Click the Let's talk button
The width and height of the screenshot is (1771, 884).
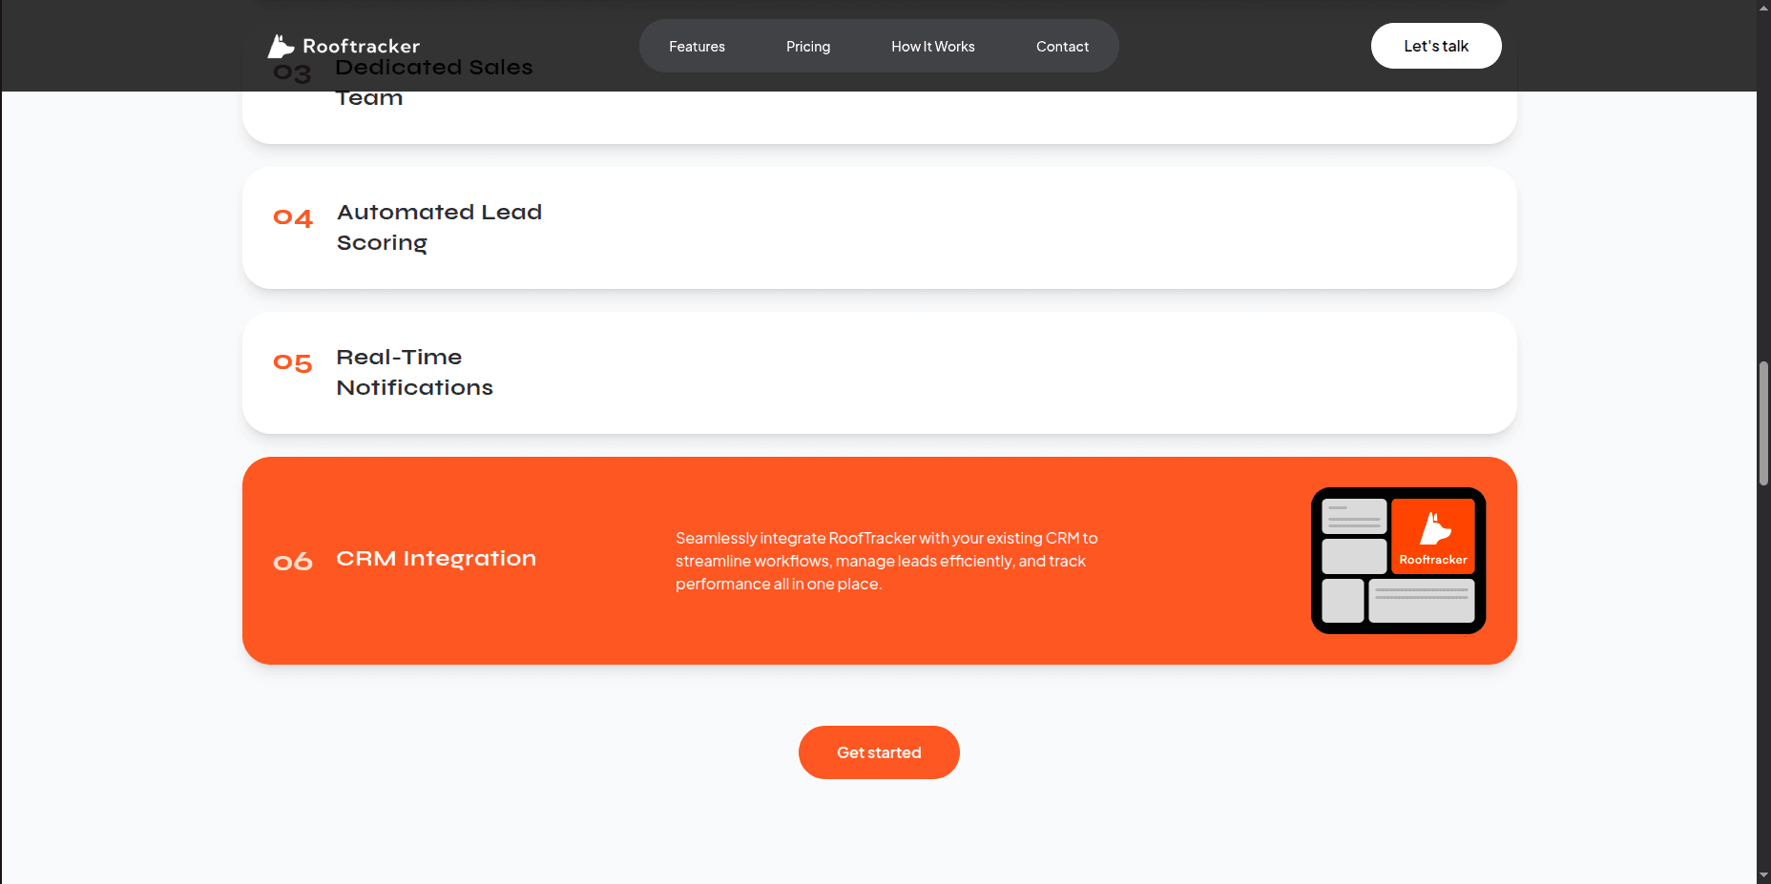point(1436,46)
